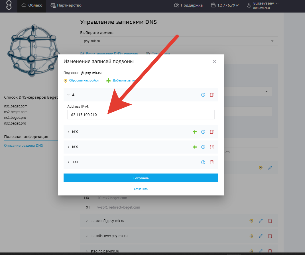Click the Address IPv4 input field
This screenshot has height=255, width=305.
click(x=141, y=115)
